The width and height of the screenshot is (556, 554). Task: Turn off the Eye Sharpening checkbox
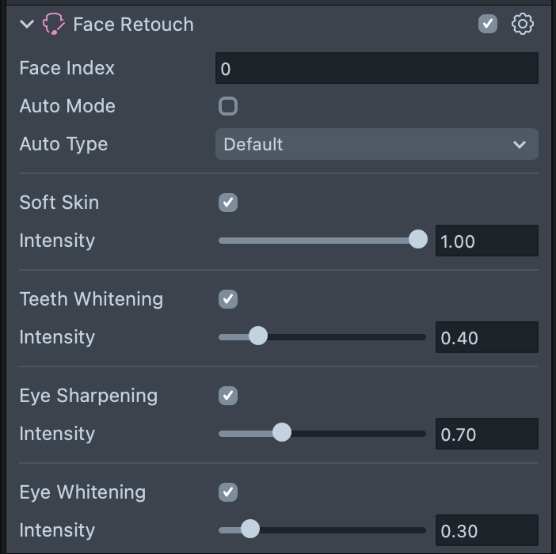[x=228, y=396]
